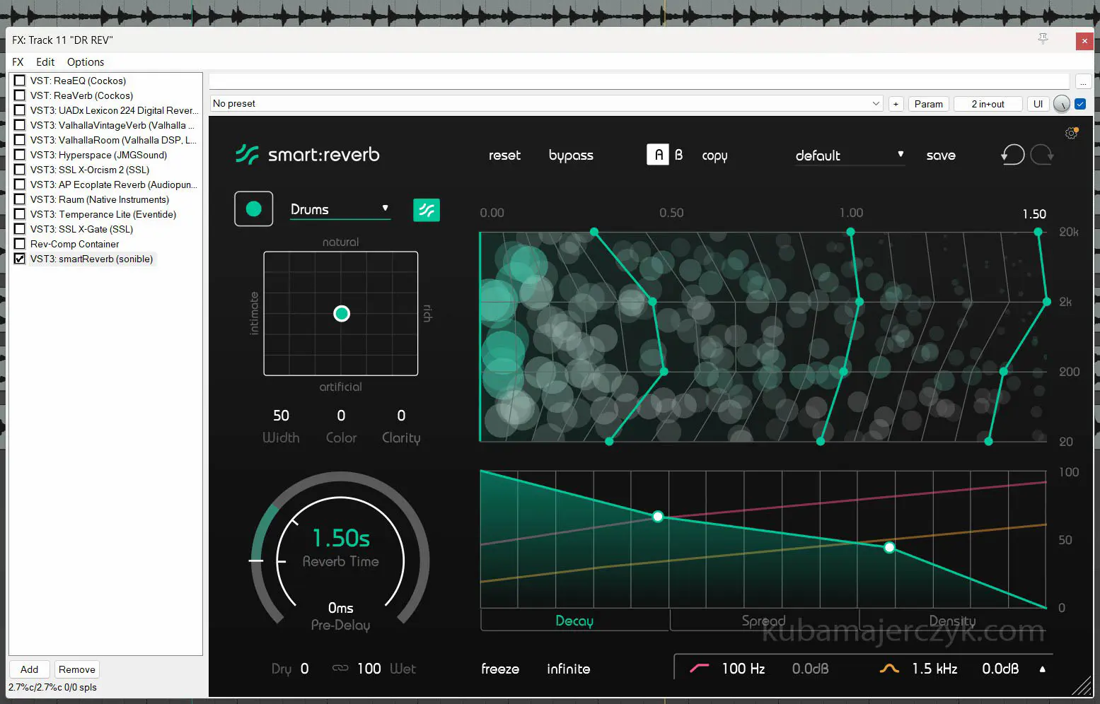Click the redo arrow in smart:reverb

point(1041,154)
